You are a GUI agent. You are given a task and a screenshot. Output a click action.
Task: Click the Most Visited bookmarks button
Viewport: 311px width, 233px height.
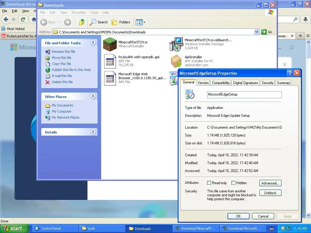[13, 29]
